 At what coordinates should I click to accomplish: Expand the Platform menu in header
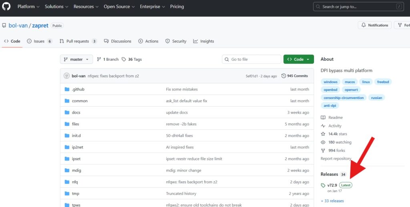pos(28,7)
